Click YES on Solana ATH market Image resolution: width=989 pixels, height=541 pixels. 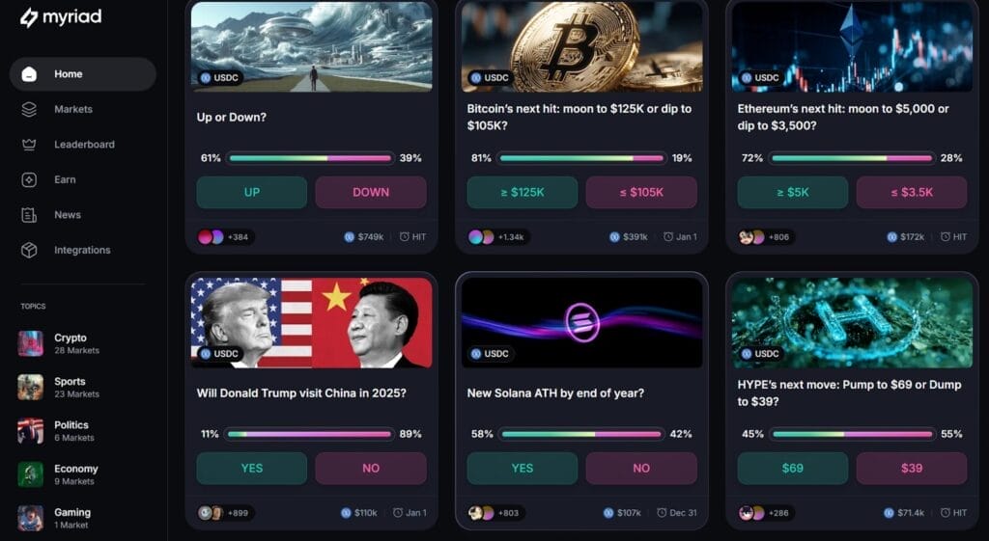(523, 468)
